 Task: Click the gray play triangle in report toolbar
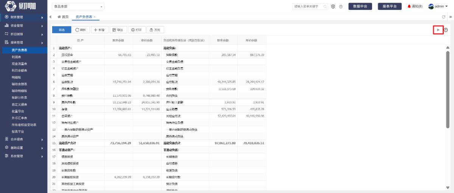pos(438,30)
